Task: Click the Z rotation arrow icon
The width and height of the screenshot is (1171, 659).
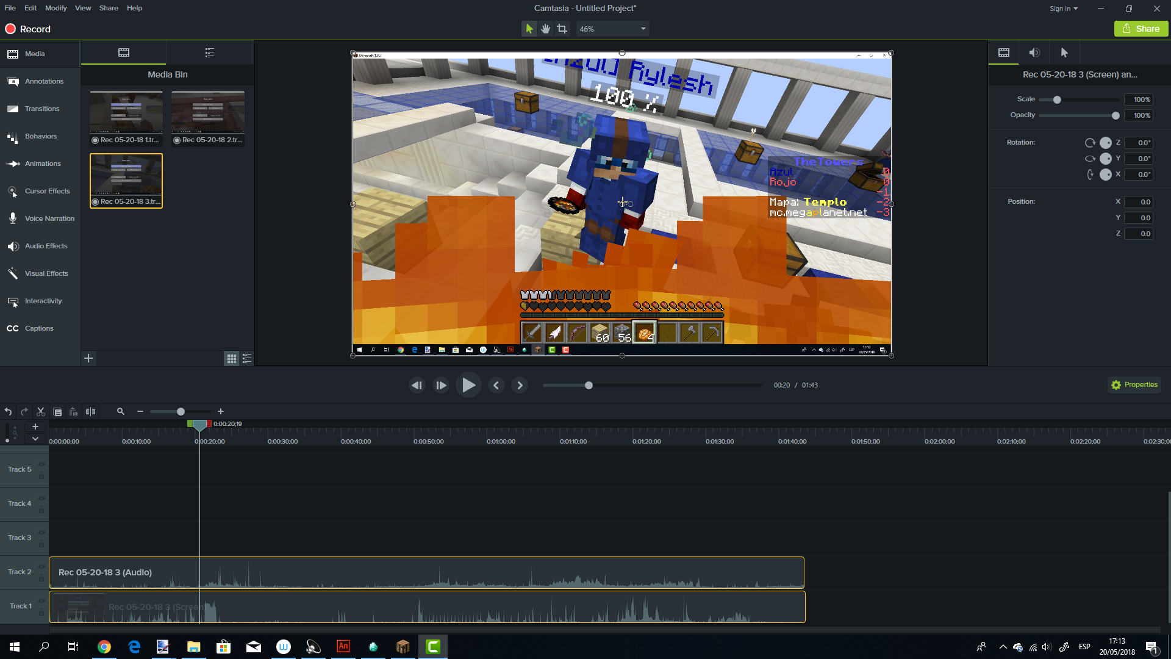Action: coord(1090,143)
